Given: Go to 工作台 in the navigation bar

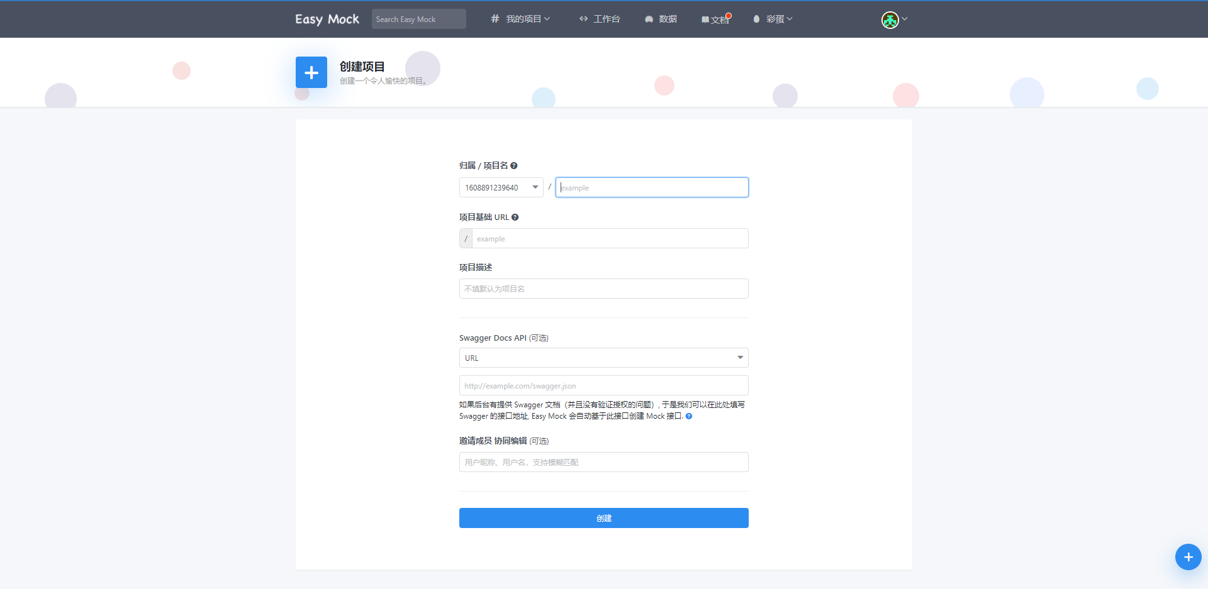Looking at the screenshot, I should pyautogui.click(x=600, y=19).
